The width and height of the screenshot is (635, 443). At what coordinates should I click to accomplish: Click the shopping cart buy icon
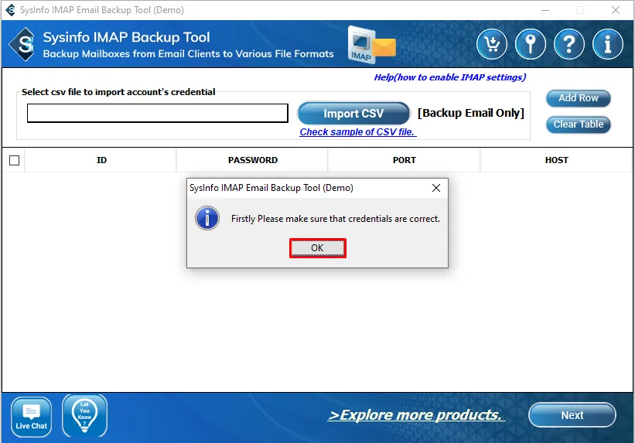(492, 44)
